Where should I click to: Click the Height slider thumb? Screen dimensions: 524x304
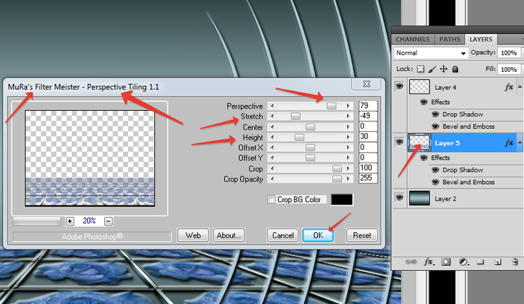point(299,137)
